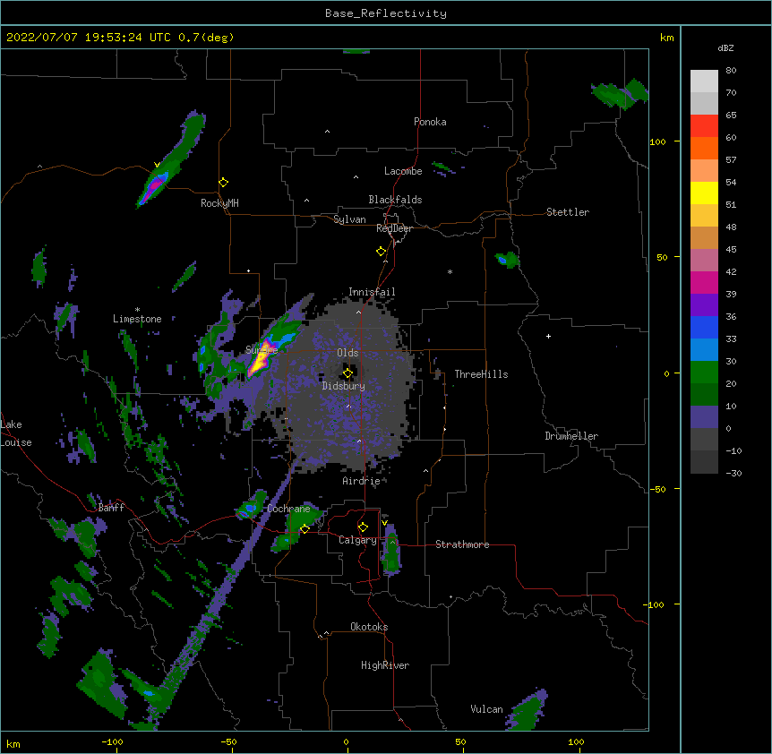Viewport: 772px width, 754px height.
Task: Click the HighRiver town label
Action: click(385, 665)
